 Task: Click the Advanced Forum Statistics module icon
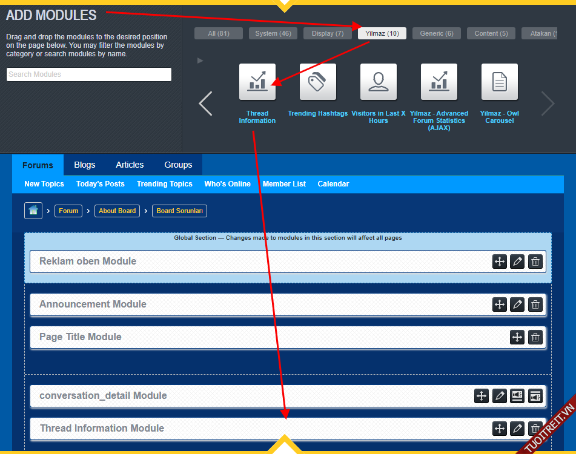(x=439, y=82)
